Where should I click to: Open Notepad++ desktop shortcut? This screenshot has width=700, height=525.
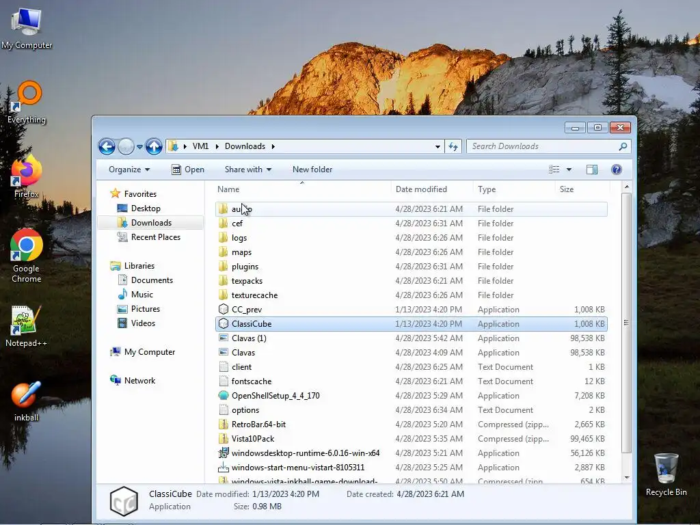(x=27, y=325)
